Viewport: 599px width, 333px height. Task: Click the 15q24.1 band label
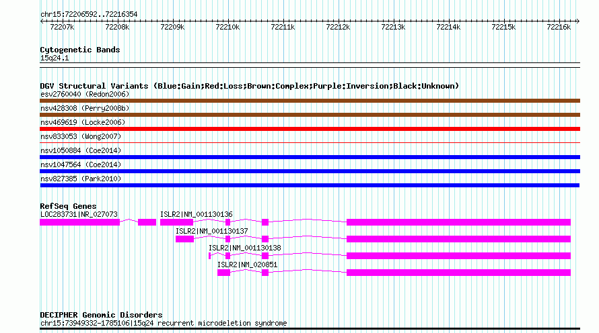click(55, 58)
